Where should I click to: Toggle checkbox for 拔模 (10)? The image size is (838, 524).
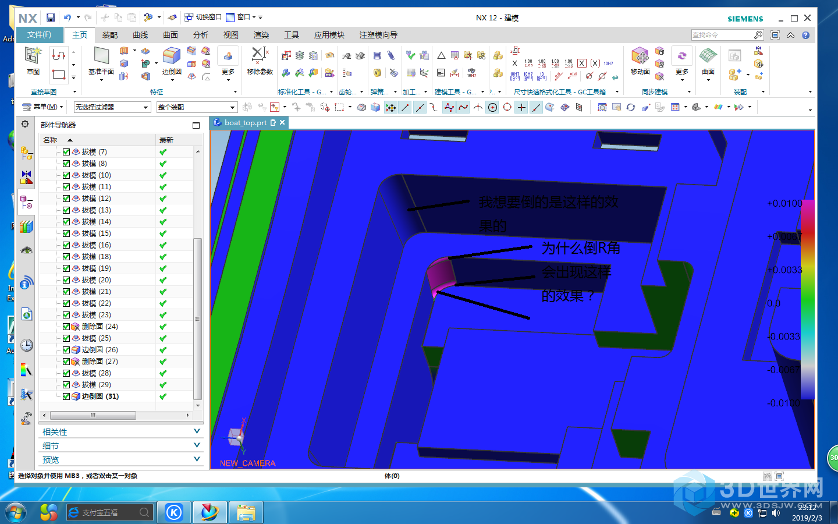66,175
